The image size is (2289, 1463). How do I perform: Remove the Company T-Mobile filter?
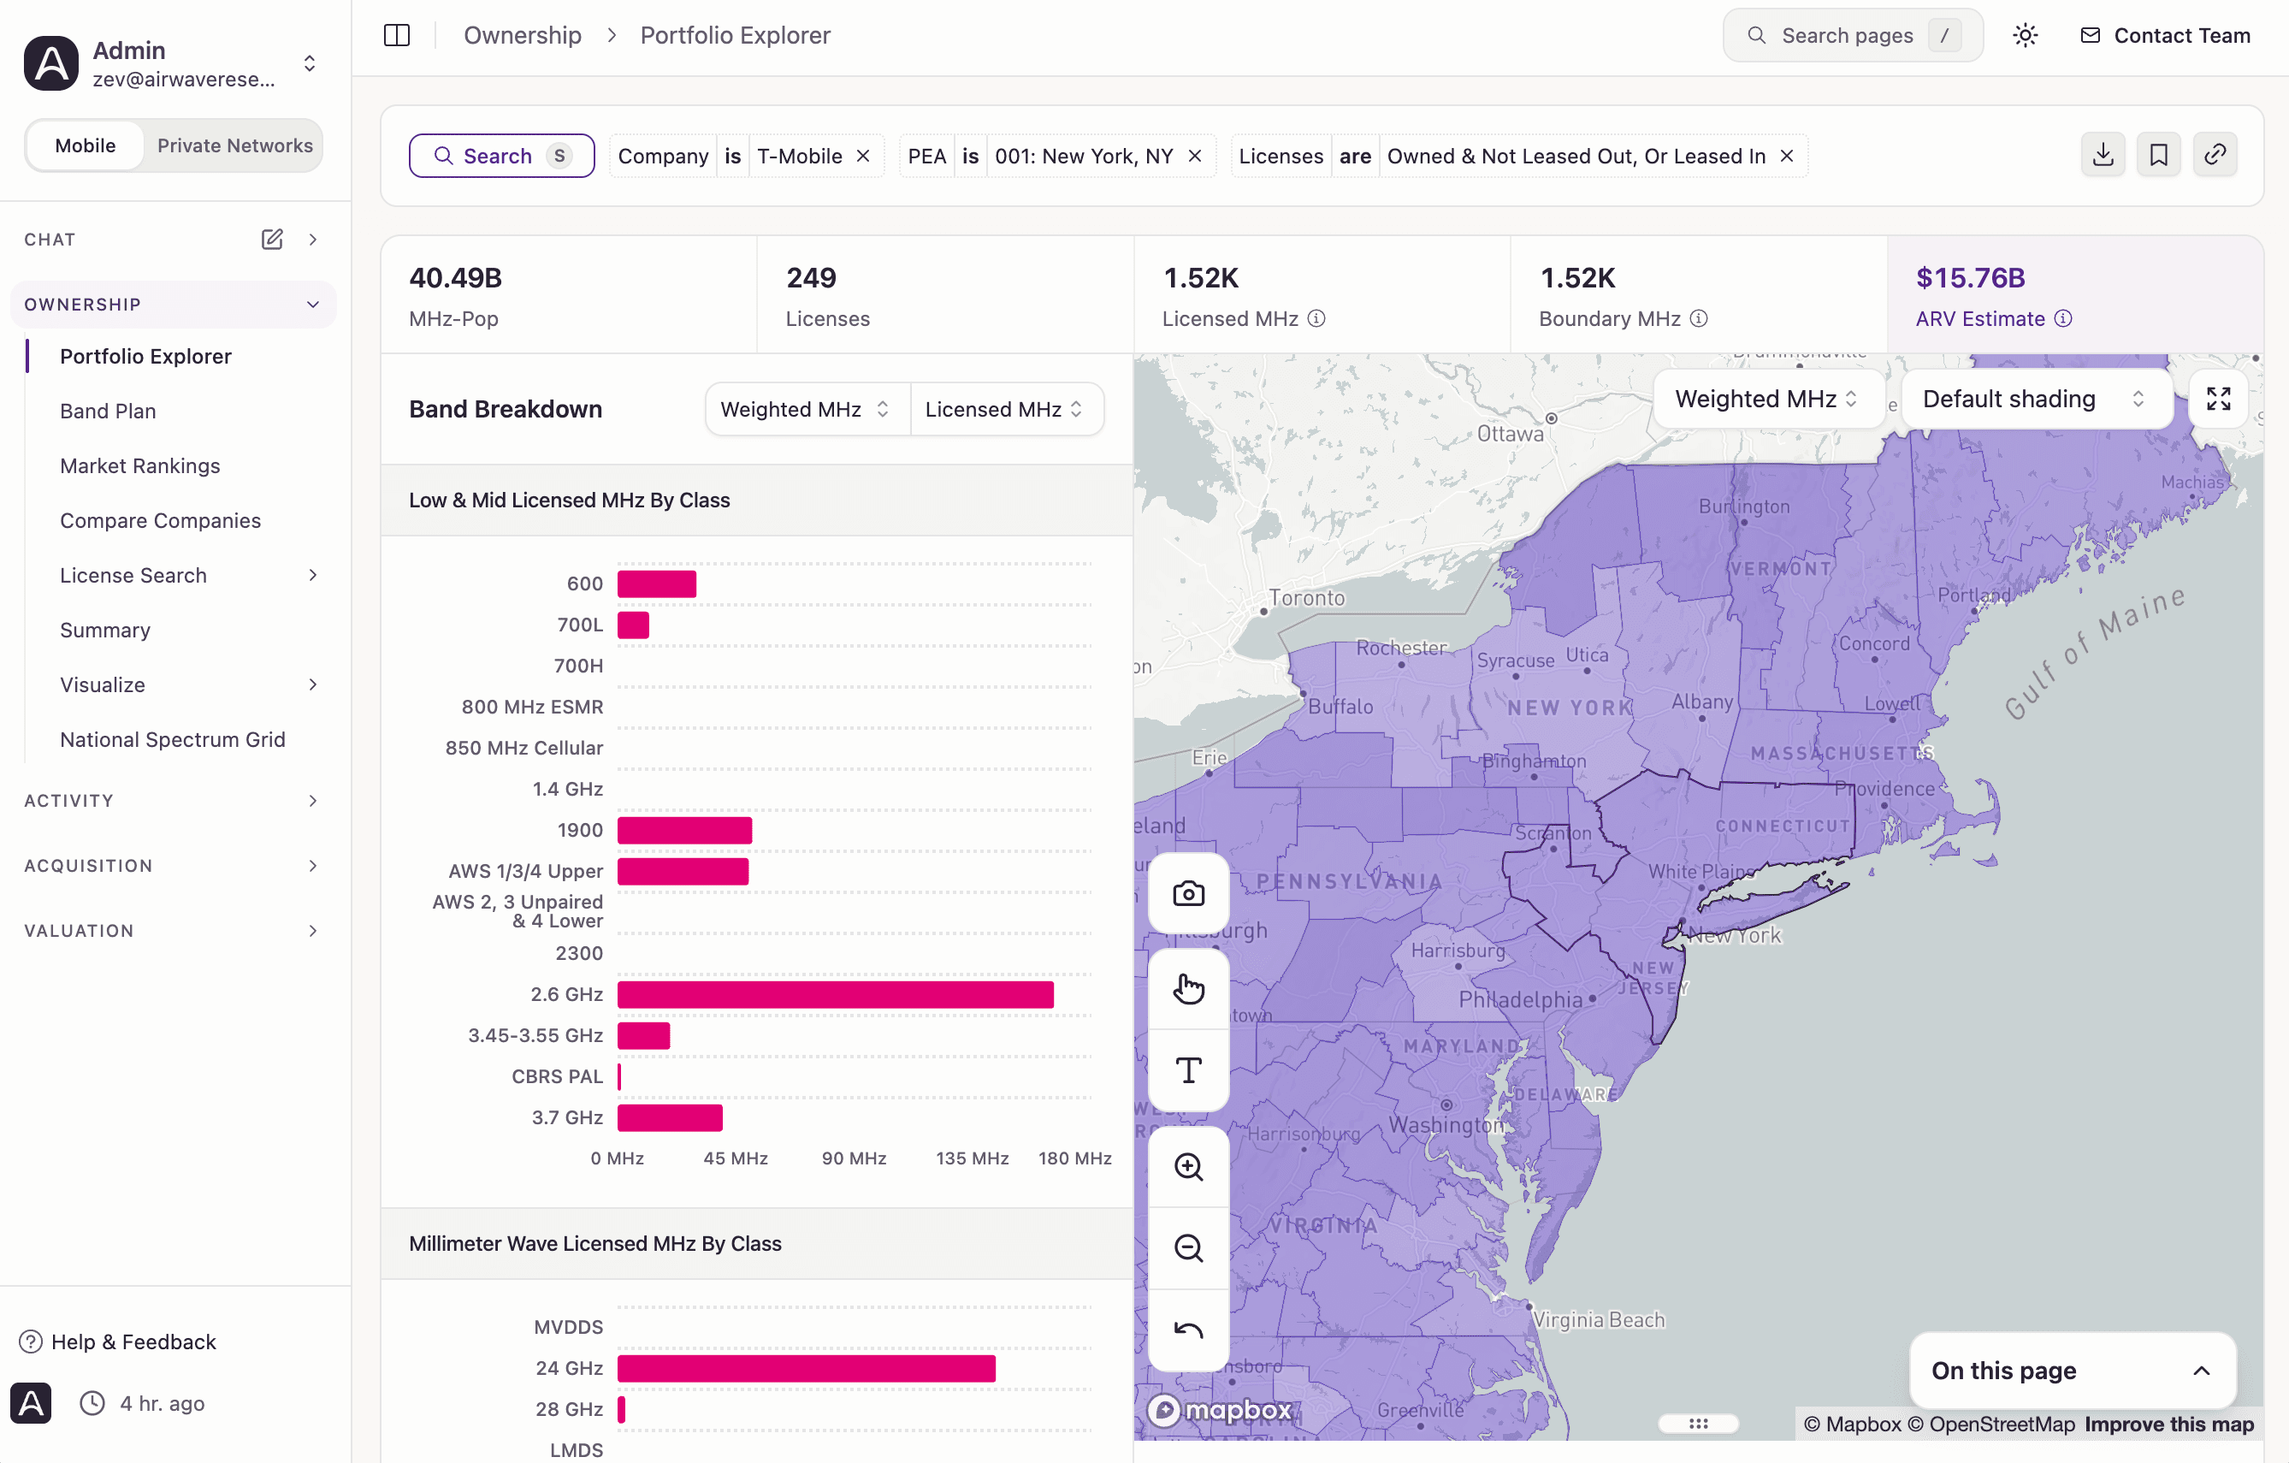(x=863, y=156)
